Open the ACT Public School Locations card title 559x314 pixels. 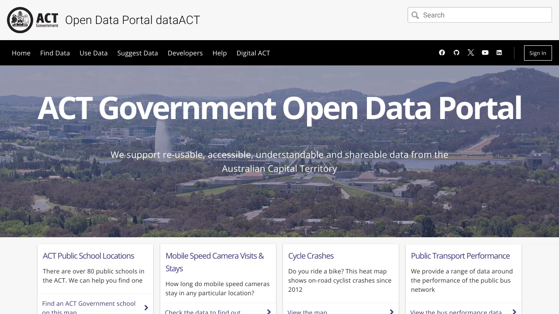[88, 256]
